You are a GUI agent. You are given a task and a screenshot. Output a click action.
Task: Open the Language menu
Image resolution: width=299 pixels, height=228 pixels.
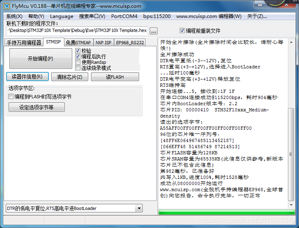(62, 16)
